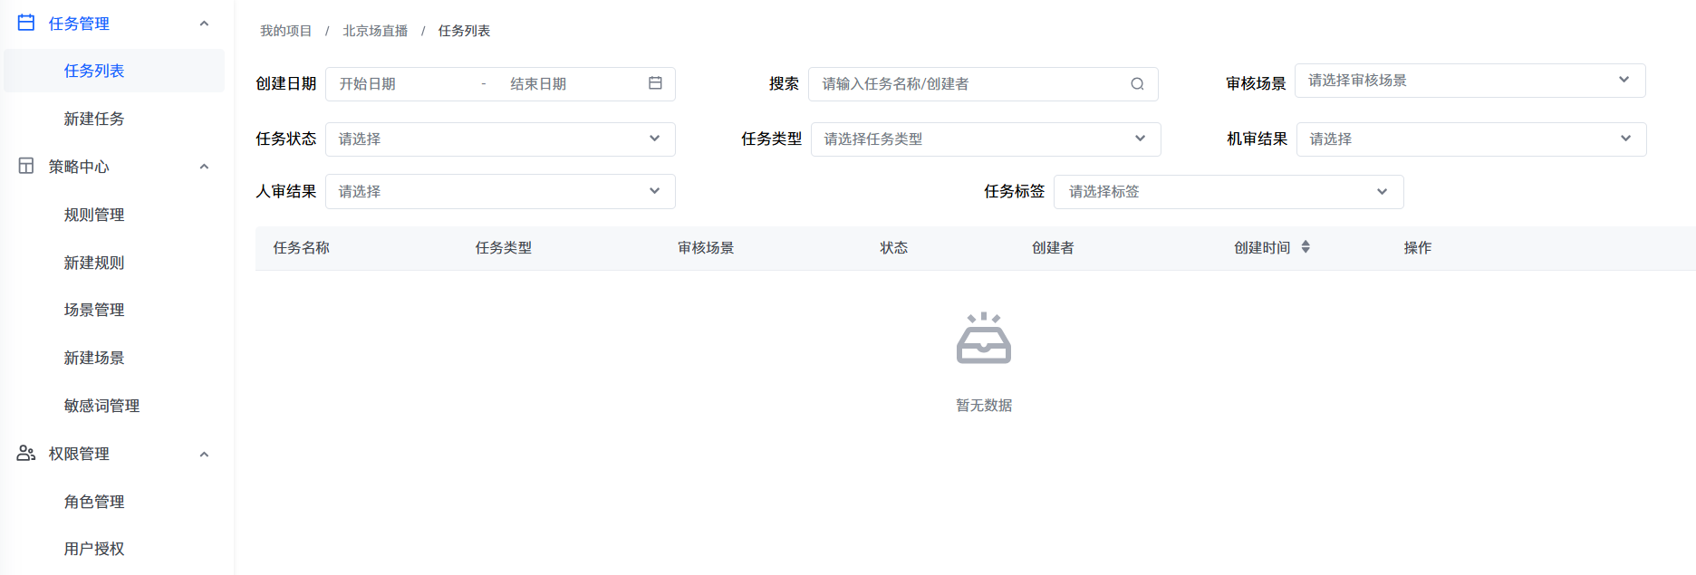Click the 任务管理 sidebar group title

click(79, 24)
